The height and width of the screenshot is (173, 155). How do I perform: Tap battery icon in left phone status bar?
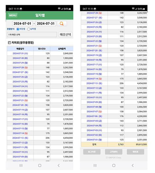click(x=70, y=9)
